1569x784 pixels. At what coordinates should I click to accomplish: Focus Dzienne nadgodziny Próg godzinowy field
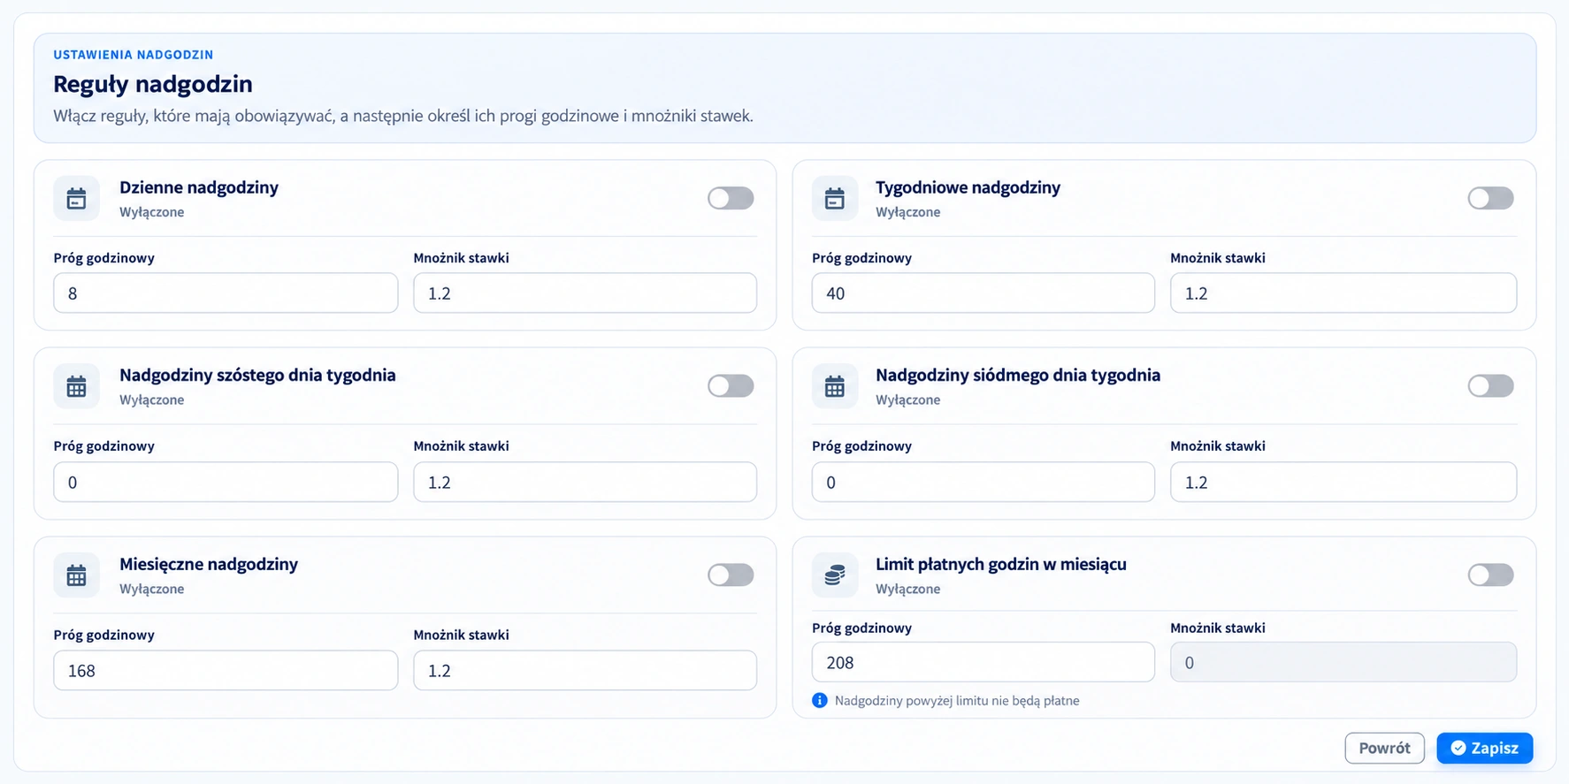[x=226, y=293]
